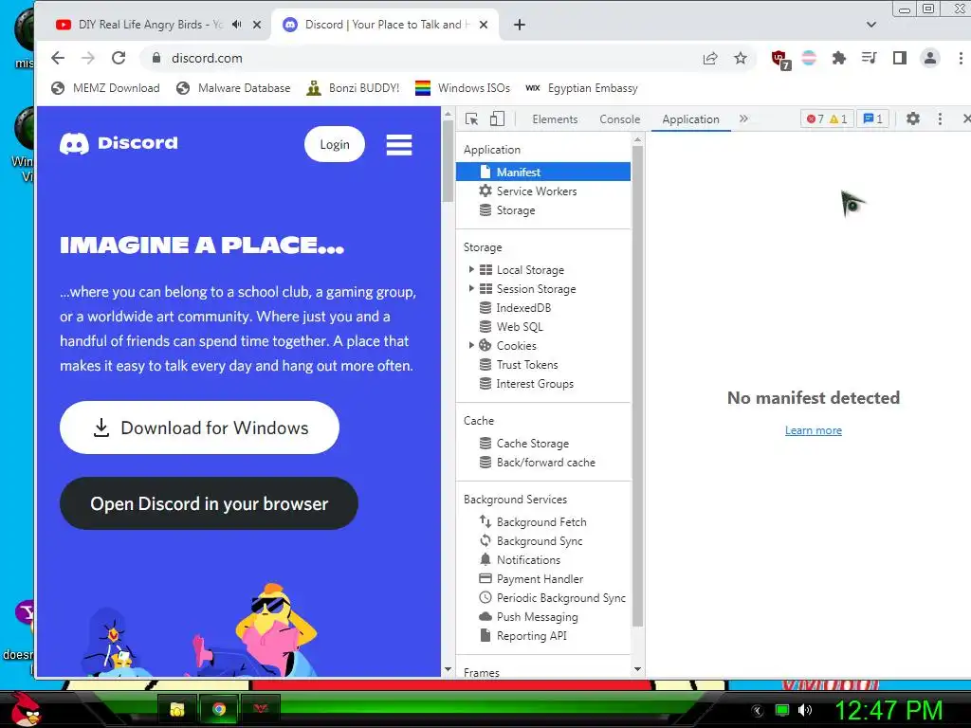Open Background Sync service
Viewport: 971px width, 728px height.
point(540,541)
